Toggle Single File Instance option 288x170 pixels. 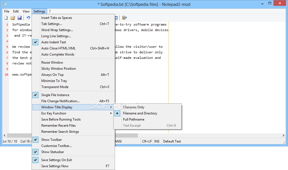pos(73,95)
